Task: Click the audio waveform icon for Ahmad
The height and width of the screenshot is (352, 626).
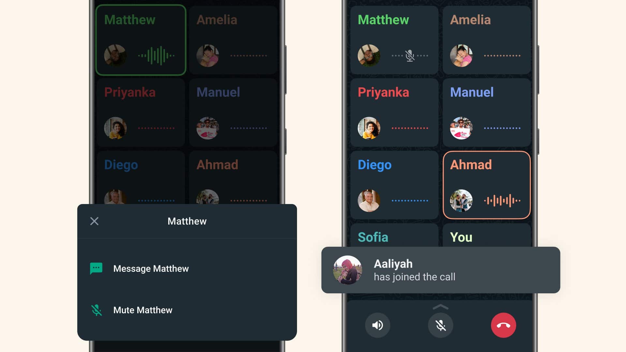Action: (502, 200)
